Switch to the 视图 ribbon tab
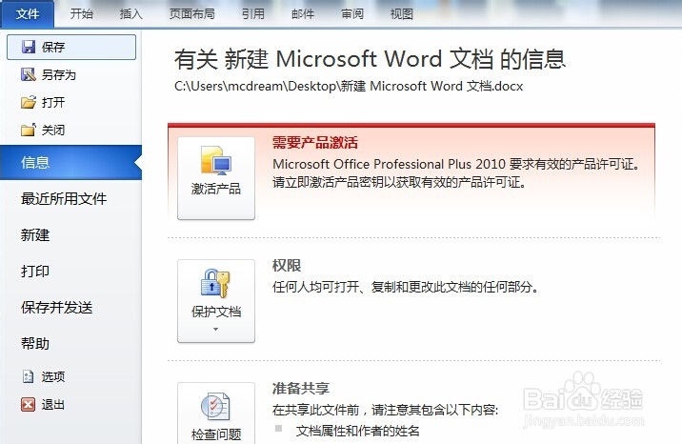682x444 pixels. [x=401, y=14]
